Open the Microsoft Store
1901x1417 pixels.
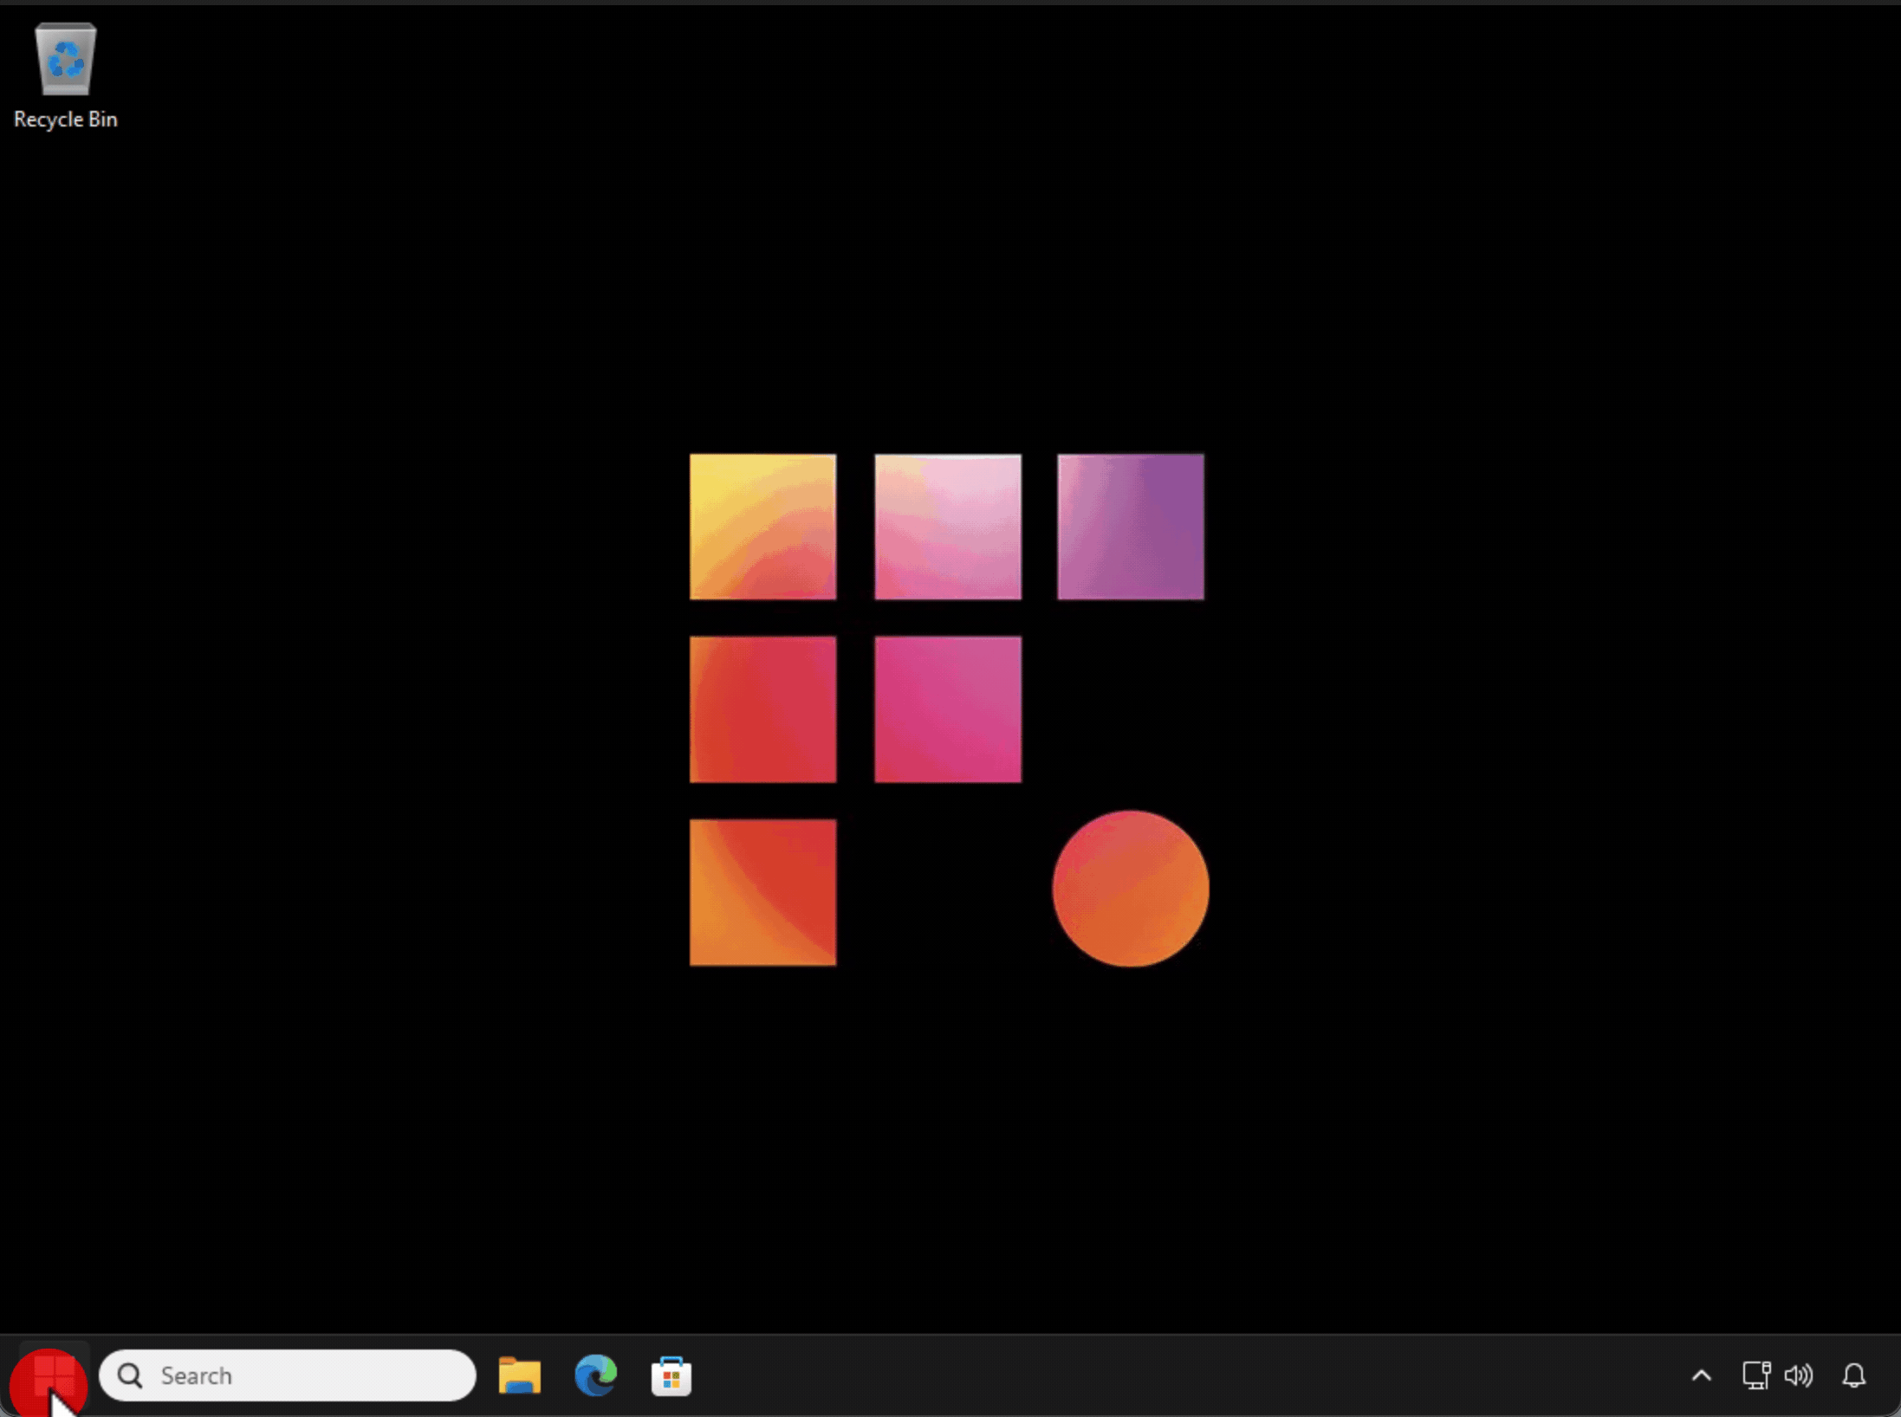[x=672, y=1375]
